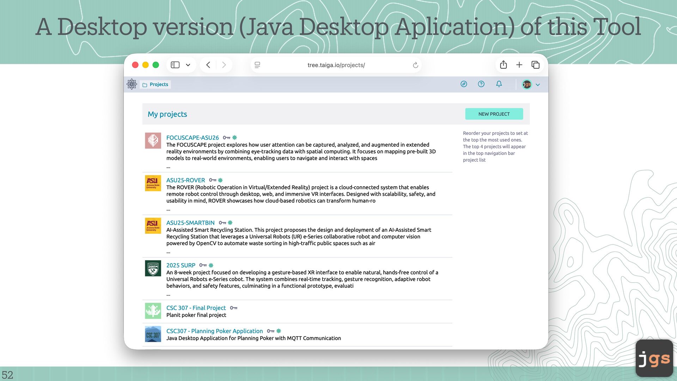Open the ASU25-ROVER project link
677x381 pixels.
pos(185,180)
